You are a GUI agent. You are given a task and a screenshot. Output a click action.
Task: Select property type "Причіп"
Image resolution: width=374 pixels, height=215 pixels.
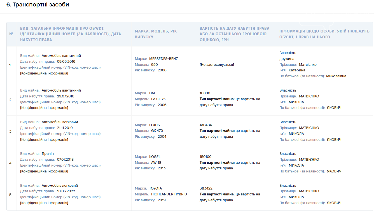[48, 154]
